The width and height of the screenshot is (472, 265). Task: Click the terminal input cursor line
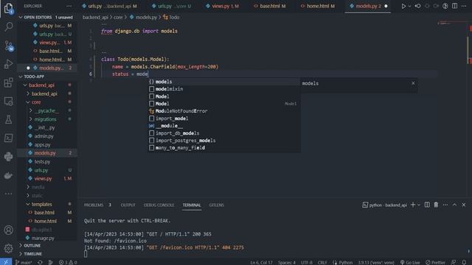(x=86, y=254)
